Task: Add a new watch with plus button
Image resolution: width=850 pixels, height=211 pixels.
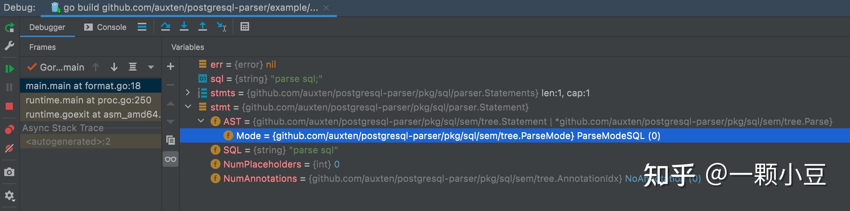Action: [x=171, y=67]
